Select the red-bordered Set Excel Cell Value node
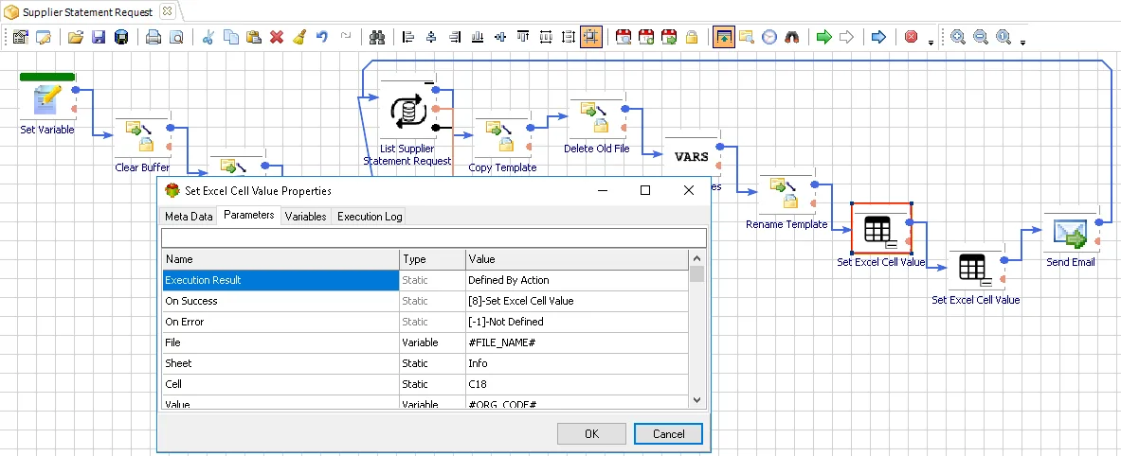Viewport: 1121px width, 456px height. [881, 228]
